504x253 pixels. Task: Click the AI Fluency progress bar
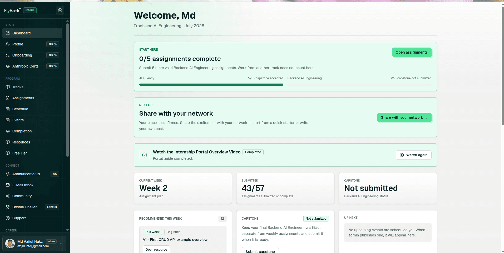(x=211, y=85)
